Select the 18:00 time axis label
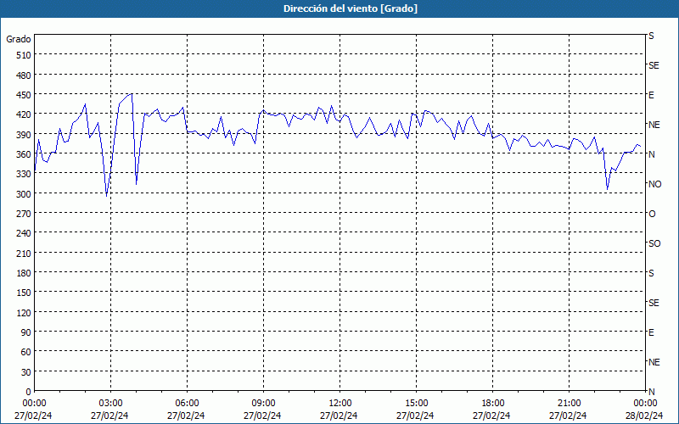Screen dimensions: 679x424 tap(493, 404)
